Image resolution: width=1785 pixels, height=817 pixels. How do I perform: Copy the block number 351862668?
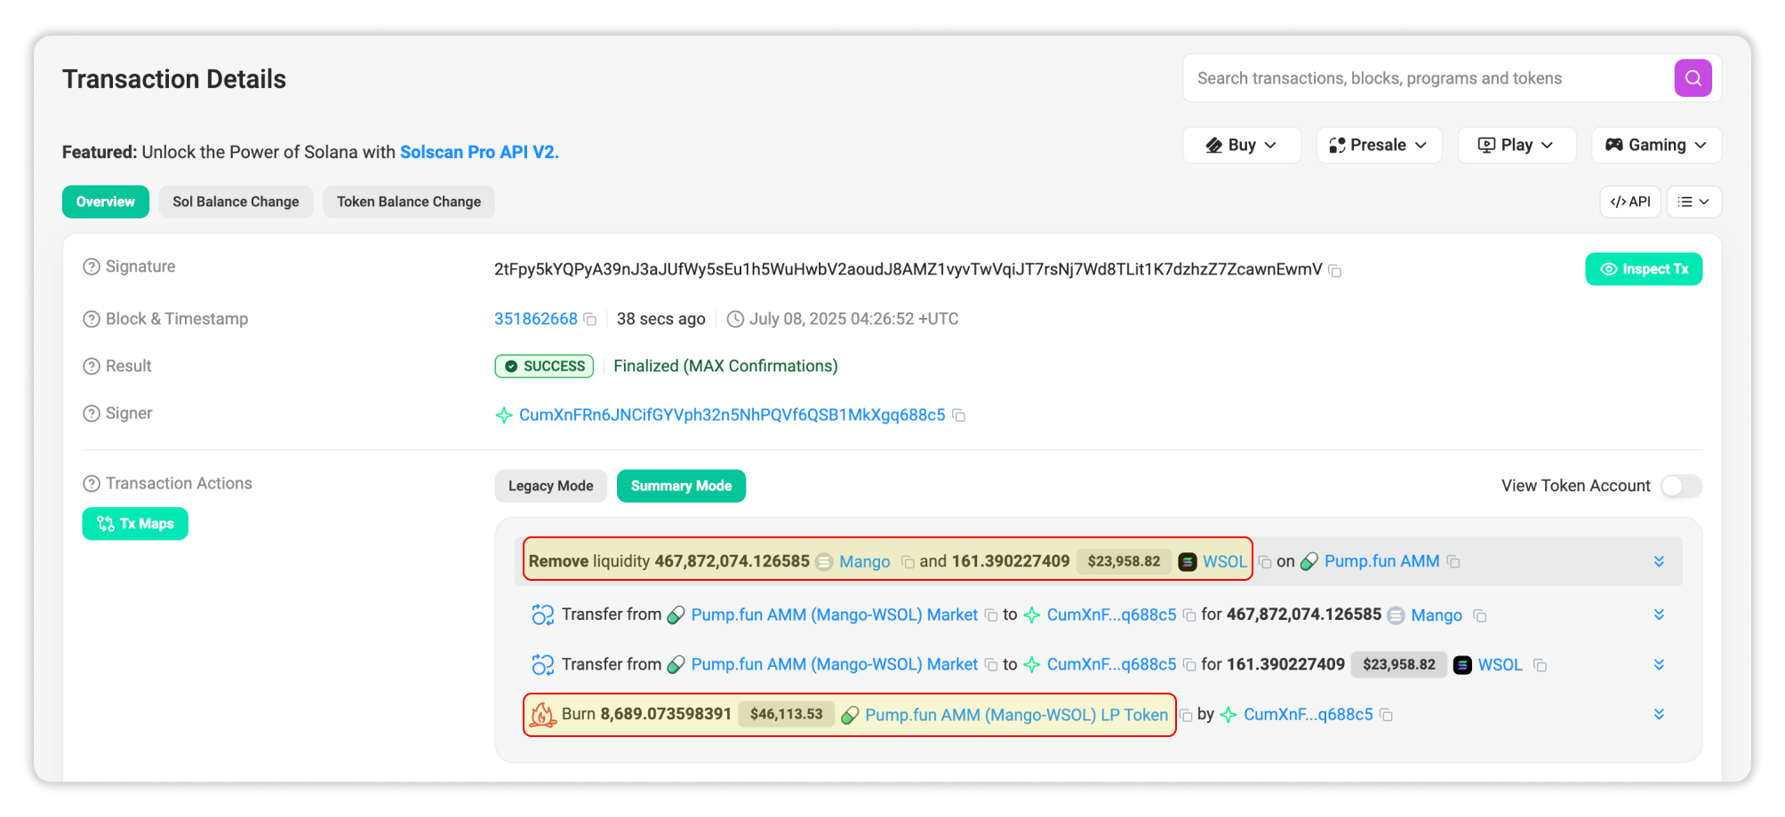point(589,320)
